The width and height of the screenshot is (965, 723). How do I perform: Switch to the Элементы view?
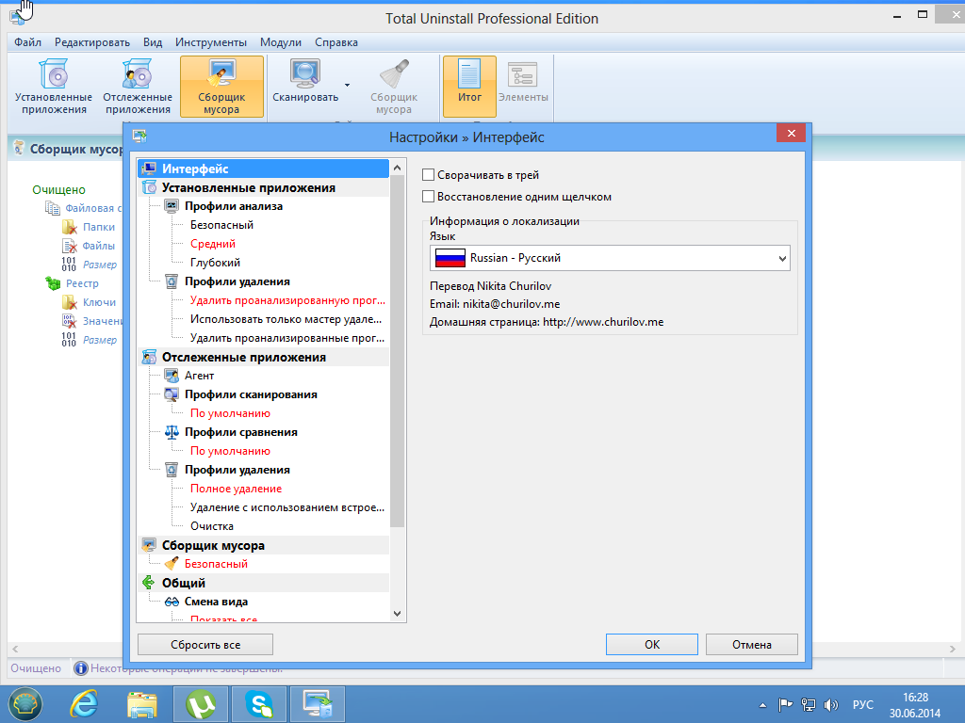tap(522, 81)
